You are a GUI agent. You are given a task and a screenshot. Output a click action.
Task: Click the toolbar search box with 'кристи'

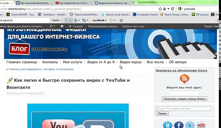[x=25, y=20]
